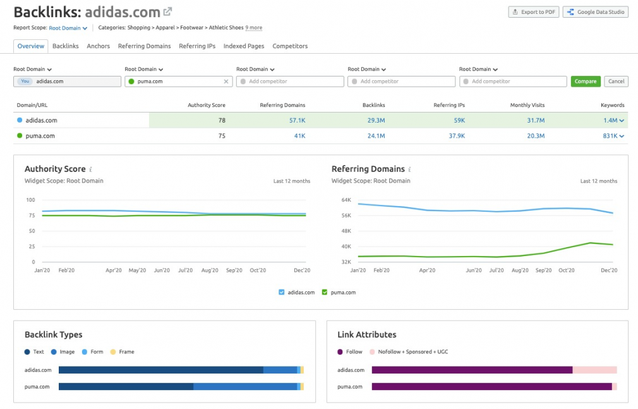This screenshot has height=409, width=638.
Task: Click the Monthly Visits column header
Action: coord(527,105)
